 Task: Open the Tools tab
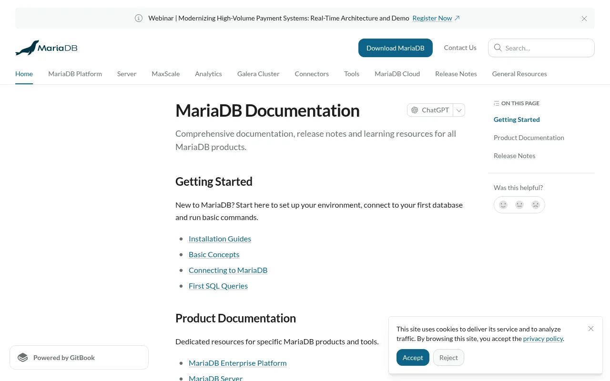pyautogui.click(x=352, y=74)
